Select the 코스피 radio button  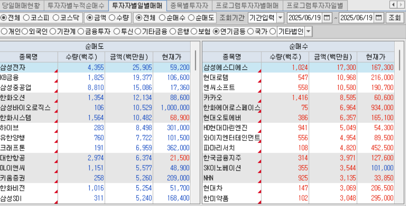[x=26, y=18]
